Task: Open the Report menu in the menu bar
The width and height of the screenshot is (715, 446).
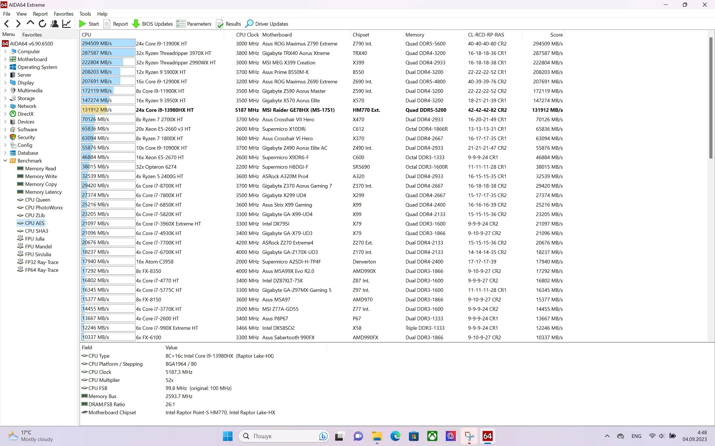Action: [x=40, y=14]
